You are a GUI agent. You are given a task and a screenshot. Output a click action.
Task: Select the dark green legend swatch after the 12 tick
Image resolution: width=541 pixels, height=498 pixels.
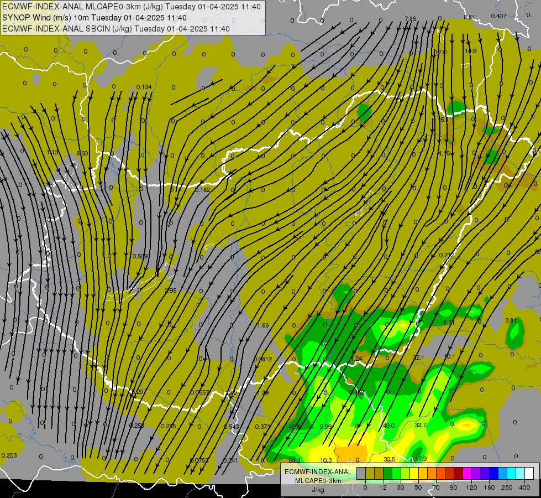click(388, 473)
